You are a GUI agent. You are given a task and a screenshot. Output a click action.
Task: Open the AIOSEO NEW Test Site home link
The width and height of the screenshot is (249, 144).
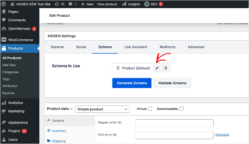(x=31, y=4)
